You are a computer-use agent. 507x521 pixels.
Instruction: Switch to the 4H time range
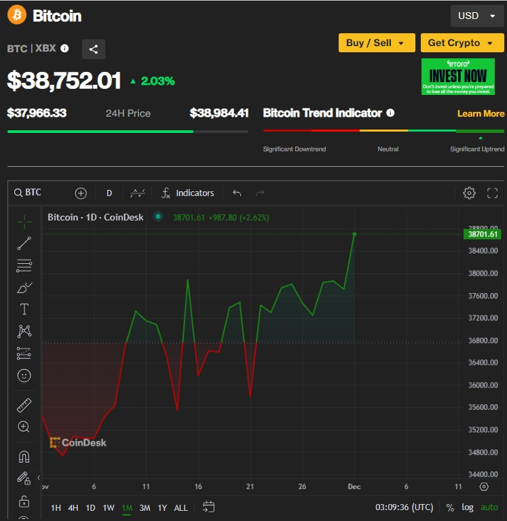coord(73,507)
